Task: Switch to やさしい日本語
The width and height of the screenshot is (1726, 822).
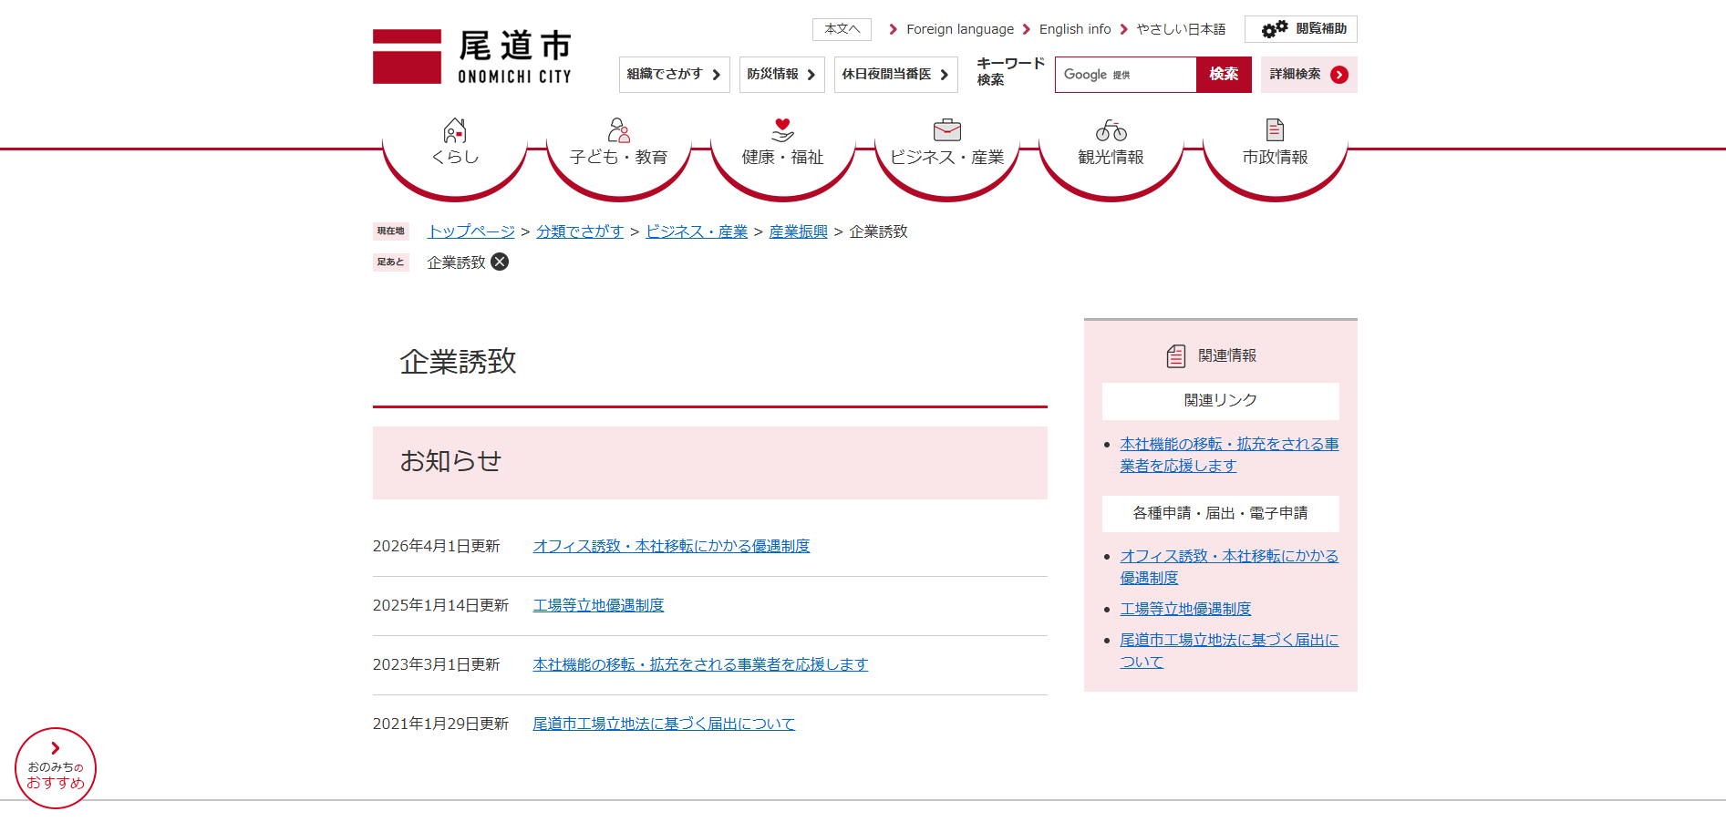Action: pyautogui.click(x=1181, y=29)
